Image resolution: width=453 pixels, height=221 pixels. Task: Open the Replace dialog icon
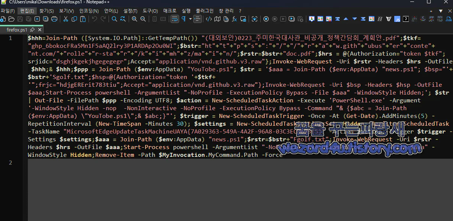point(123,19)
